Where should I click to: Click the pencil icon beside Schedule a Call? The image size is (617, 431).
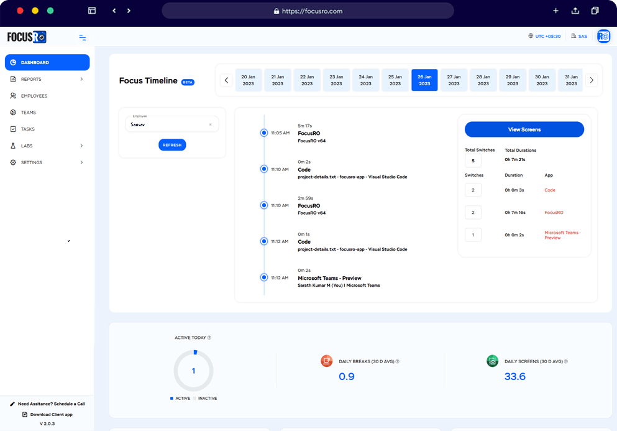(x=12, y=404)
